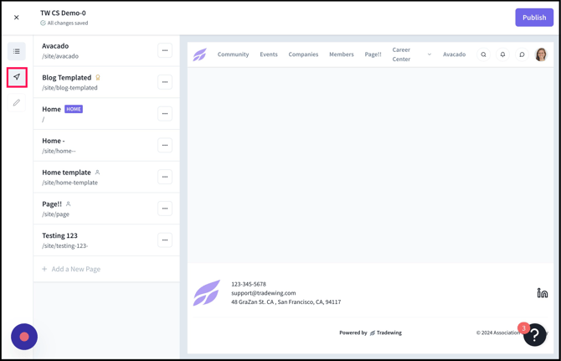Click phone number 123-345-5678
The height and width of the screenshot is (361, 561).
[249, 284]
